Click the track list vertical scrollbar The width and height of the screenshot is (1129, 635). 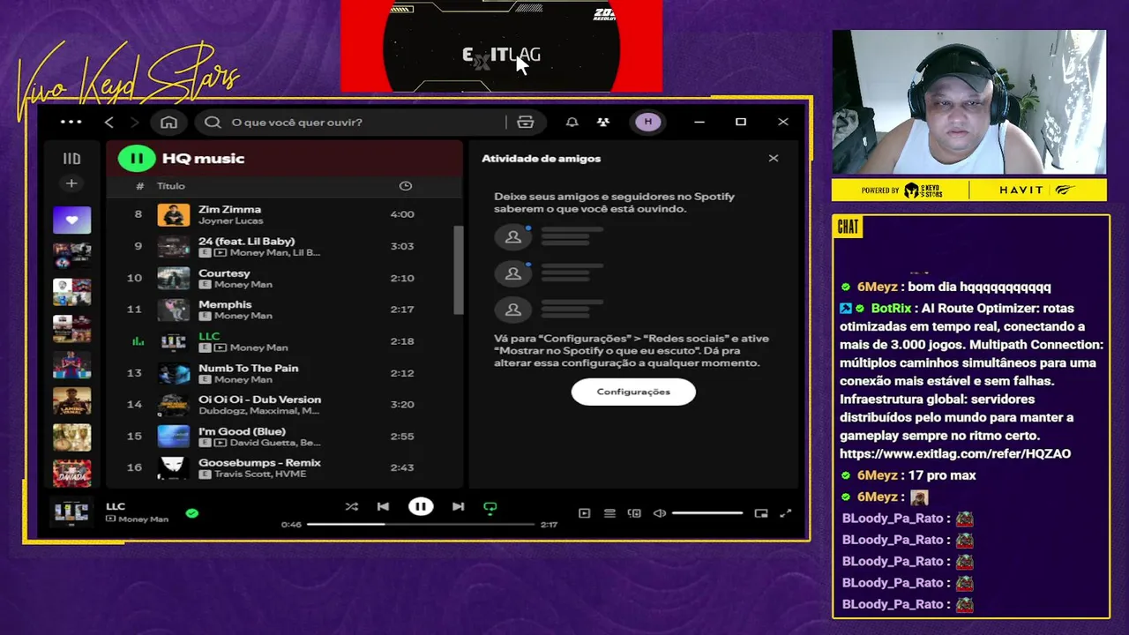click(x=458, y=270)
